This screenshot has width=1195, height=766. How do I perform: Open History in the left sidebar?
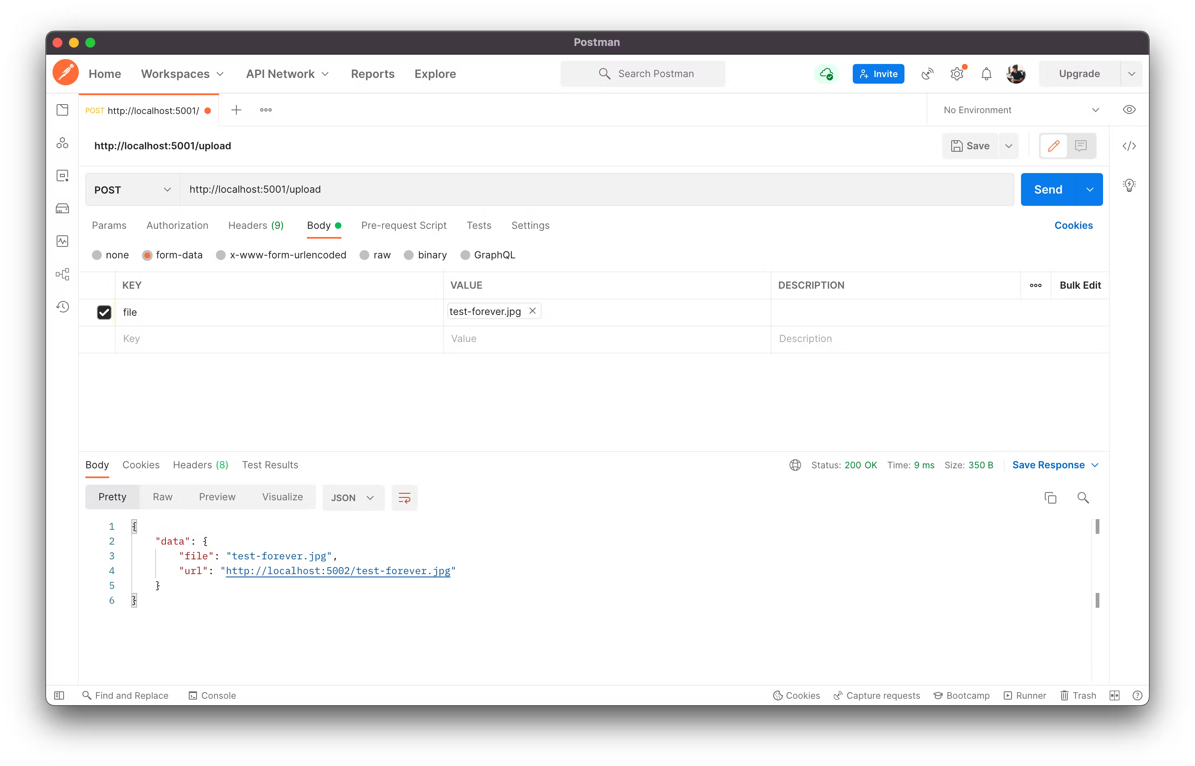click(62, 307)
